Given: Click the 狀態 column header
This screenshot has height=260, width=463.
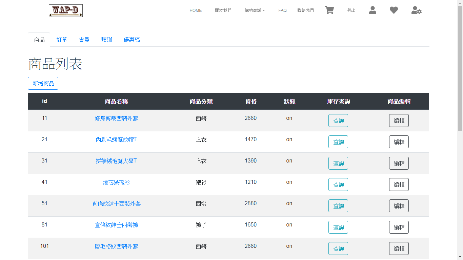Looking at the screenshot, I should pos(289,101).
